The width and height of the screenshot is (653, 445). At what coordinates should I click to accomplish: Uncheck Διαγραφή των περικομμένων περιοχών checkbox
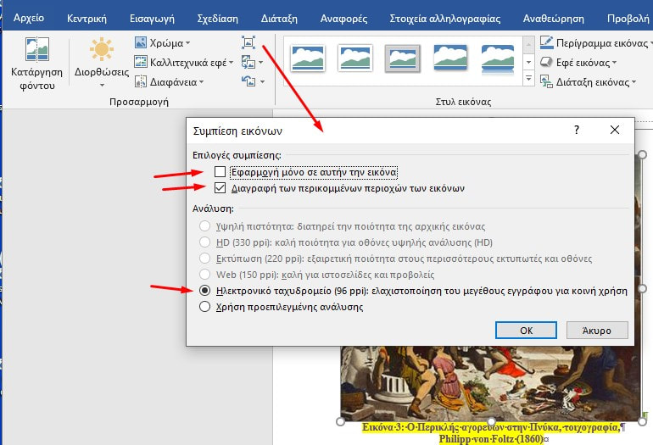(220, 188)
